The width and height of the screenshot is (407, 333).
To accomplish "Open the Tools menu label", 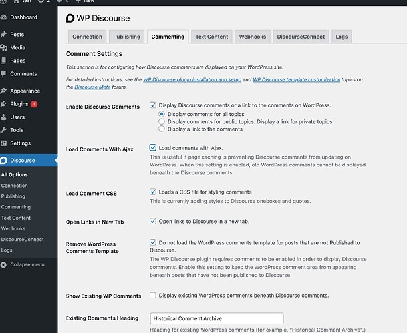I will coord(17,130).
